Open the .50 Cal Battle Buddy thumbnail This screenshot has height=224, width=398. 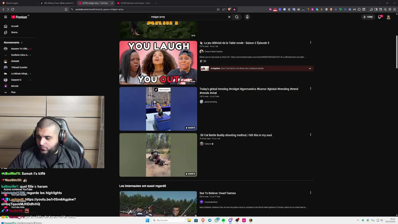click(158, 155)
